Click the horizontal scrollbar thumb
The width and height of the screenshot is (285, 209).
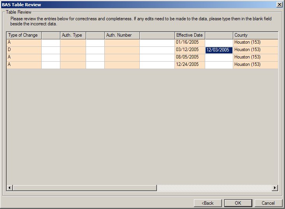tap(85, 188)
